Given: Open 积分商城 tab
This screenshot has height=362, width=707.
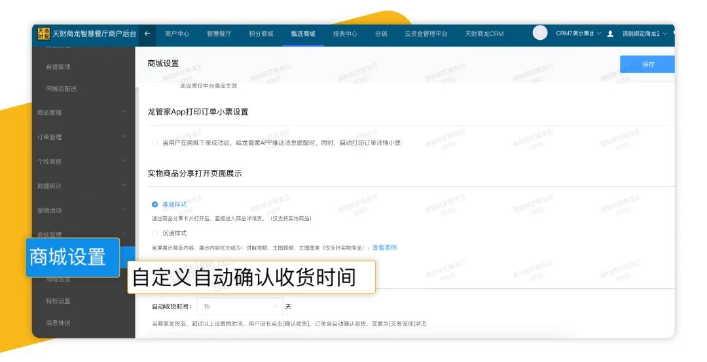Looking at the screenshot, I should pos(261,34).
